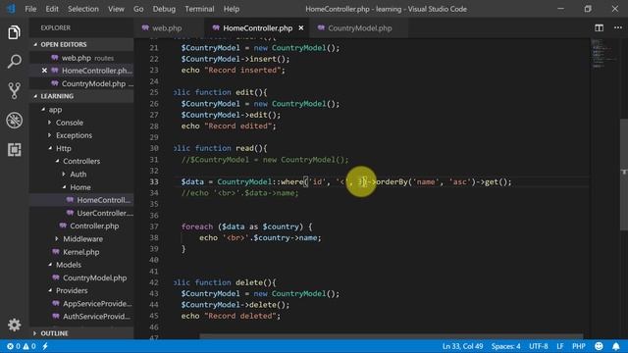Open the feedback smiley in status bar
The image size is (628, 353).
(599, 346)
